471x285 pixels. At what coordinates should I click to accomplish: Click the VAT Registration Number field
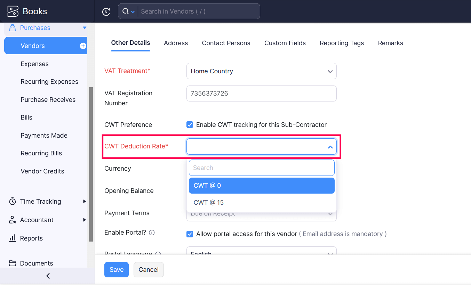[x=262, y=93]
